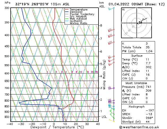Screen dimensions: 167x129
Task: Click the red line swatch beside Temperature
Action: (x=67, y=10)
